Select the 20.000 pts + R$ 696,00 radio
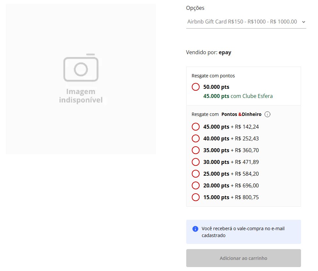The height and width of the screenshot is (271, 318). click(x=196, y=185)
